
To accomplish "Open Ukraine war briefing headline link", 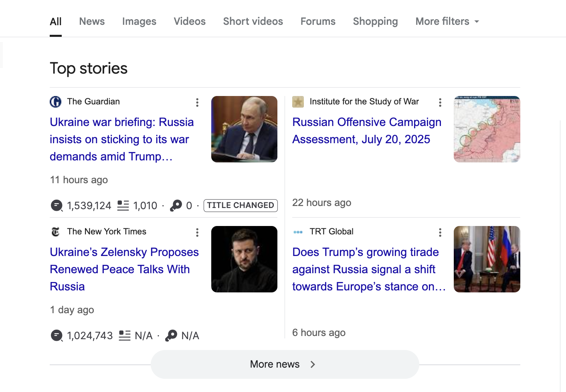I will coord(122,139).
